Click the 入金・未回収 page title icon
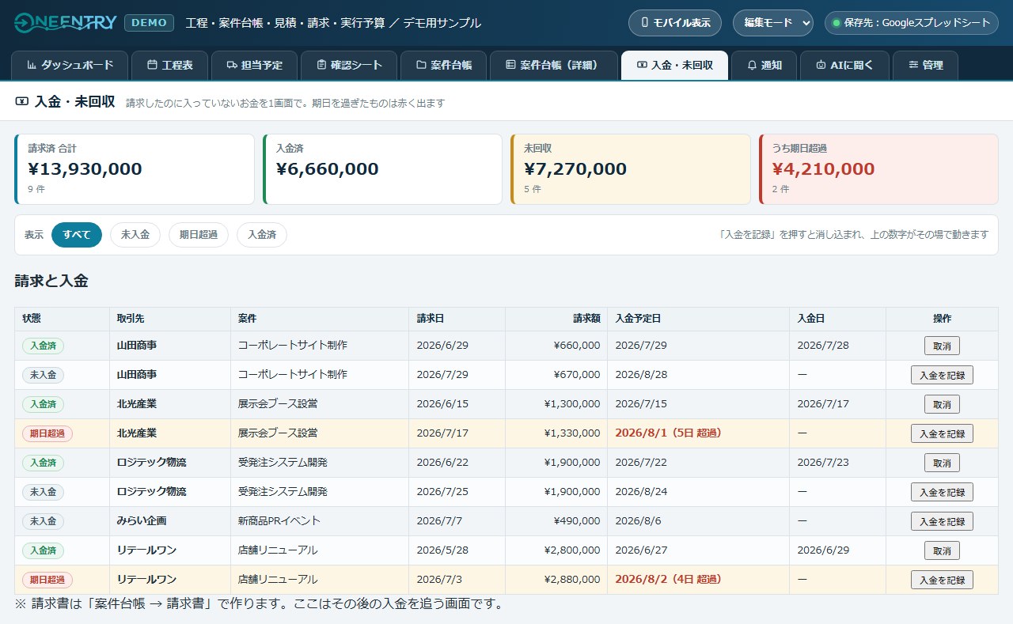 pos(21,102)
